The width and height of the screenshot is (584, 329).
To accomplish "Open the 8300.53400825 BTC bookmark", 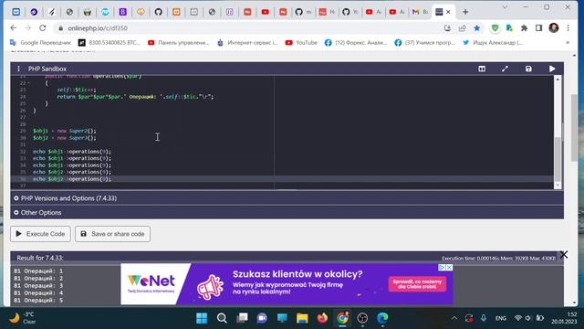I will coord(109,43).
